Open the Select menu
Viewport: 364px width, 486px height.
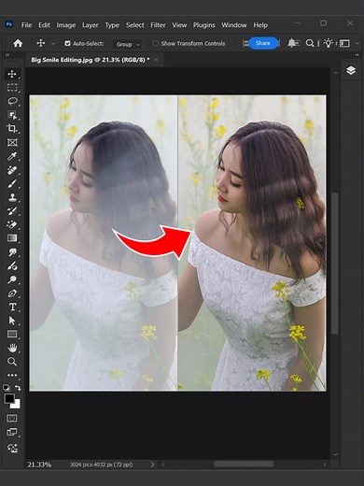[135, 25]
